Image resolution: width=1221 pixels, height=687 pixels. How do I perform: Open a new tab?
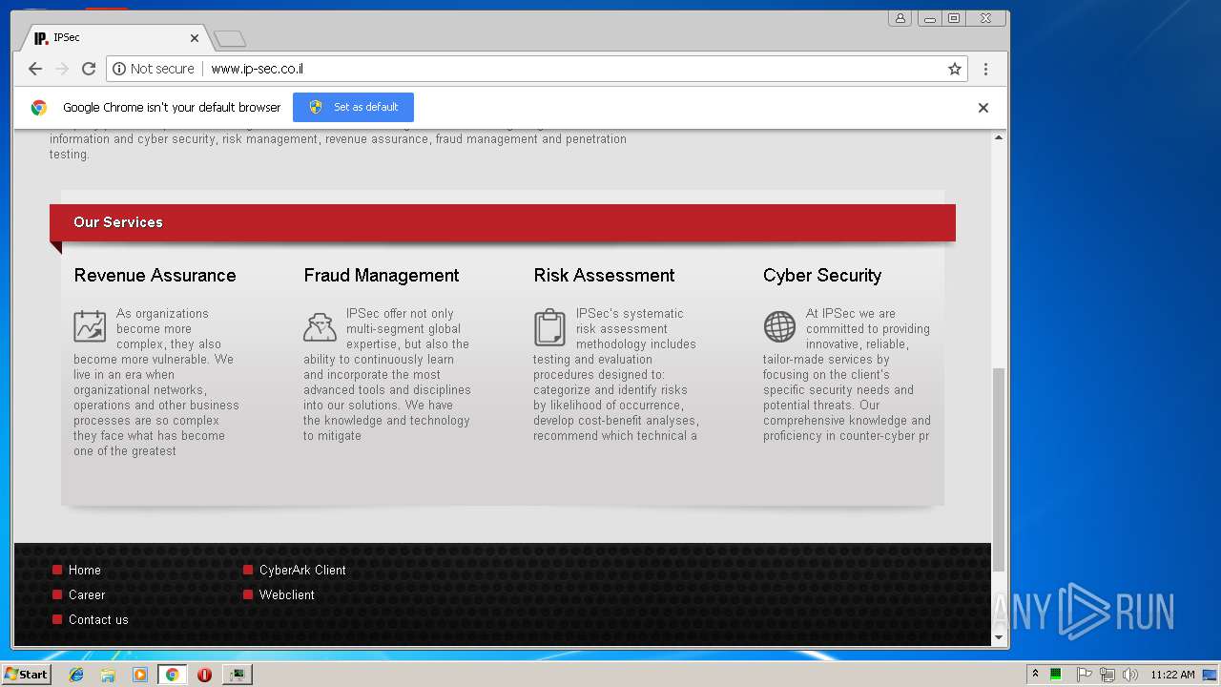230,39
